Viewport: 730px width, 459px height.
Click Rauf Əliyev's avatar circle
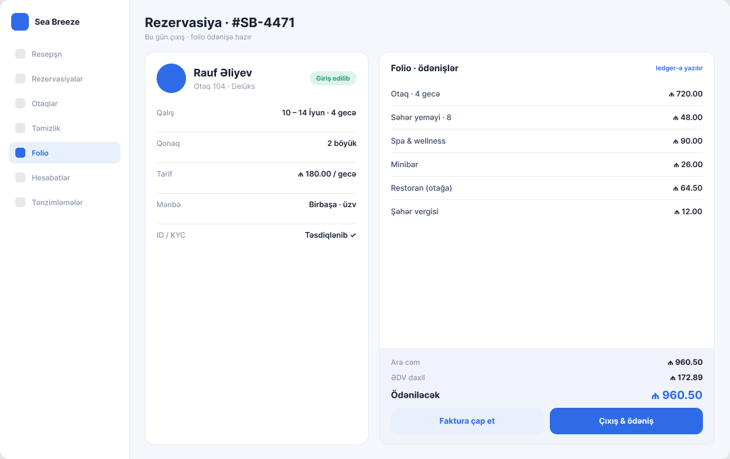[171, 78]
